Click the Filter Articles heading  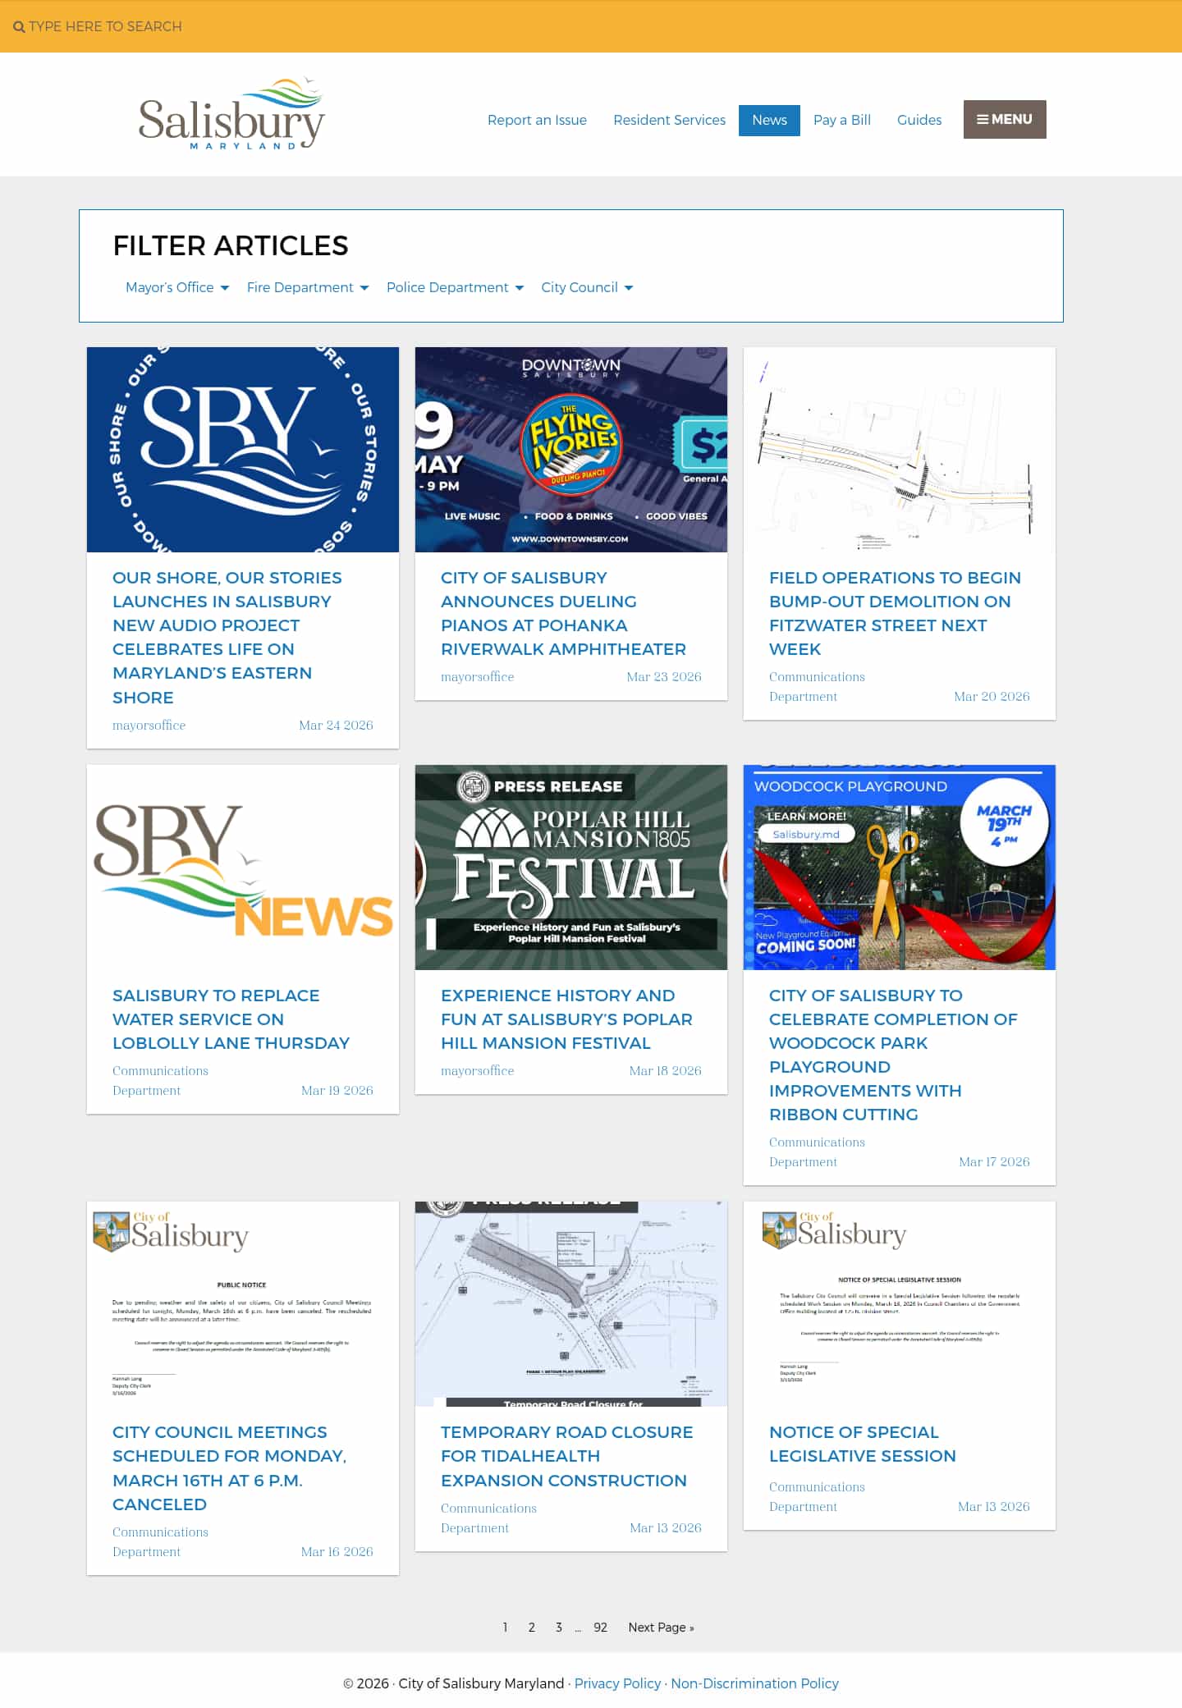point(231,245)
